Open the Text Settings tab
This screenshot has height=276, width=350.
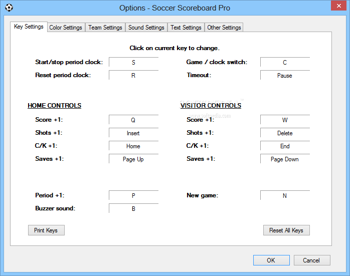coord(186,28)
